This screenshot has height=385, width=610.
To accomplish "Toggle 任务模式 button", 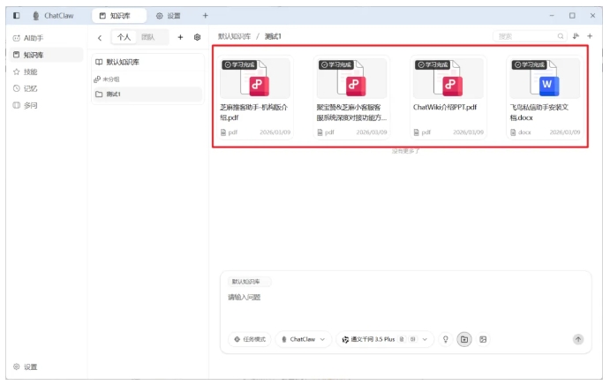I will pos(249,339).
